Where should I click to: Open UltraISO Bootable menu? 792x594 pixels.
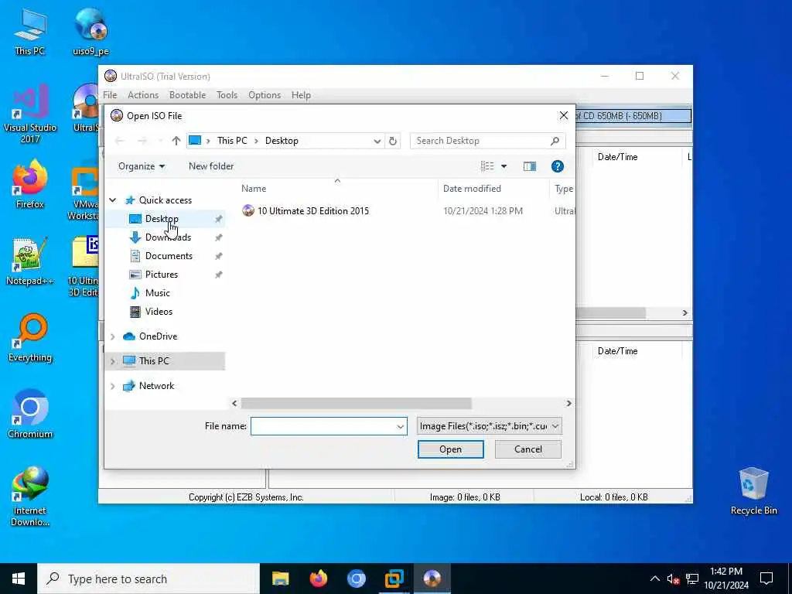[x=187, y=95]
